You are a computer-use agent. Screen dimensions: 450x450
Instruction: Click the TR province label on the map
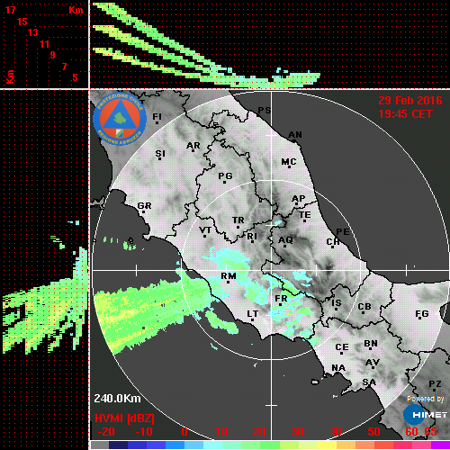(238, 220)
